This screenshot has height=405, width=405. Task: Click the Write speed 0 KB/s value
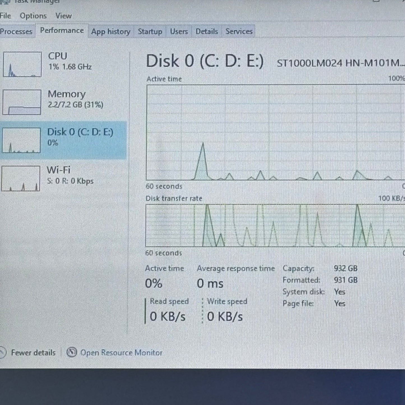click(x=225, y=317)
